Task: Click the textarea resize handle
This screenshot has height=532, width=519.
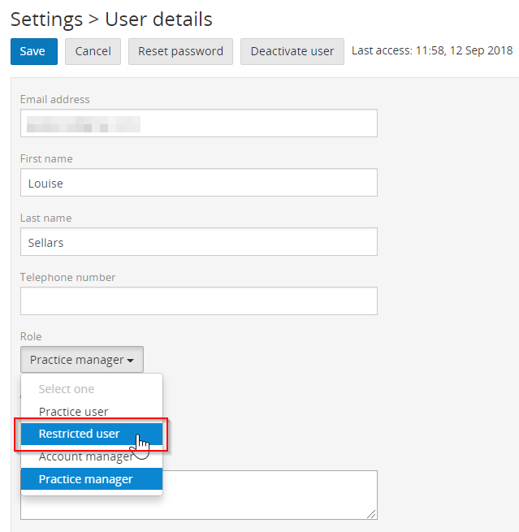Action: (x=371, y=514)
